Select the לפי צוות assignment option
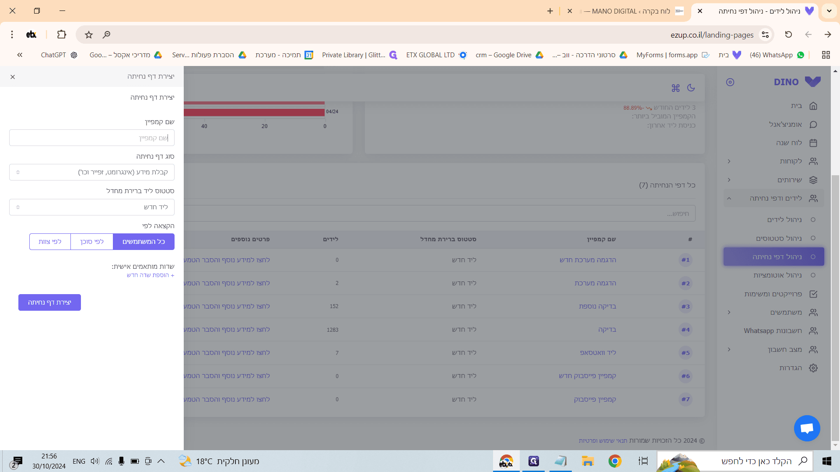The width and height of the screenshot is (840, 472). click(x=50, y=242)
